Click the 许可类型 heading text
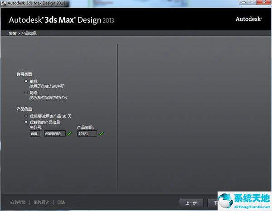This screenshot has height=211, width=272. pos(24,74)
